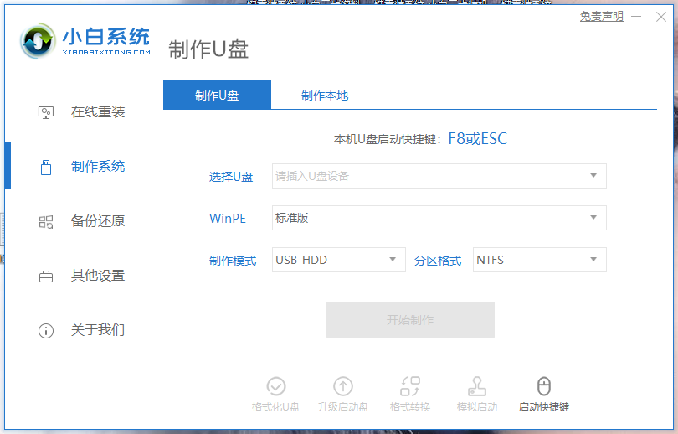Click the 备份还原 grid icon
The width and height of the screenshot is (678, 434).
click(46, 222)
